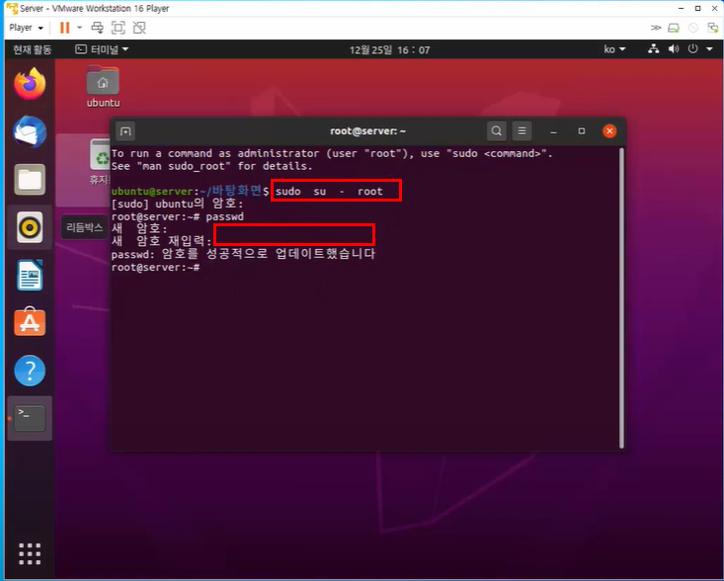Image resolution: width=724 pixels, height=581 pixels.
Task: Click the VMware CD/DVD device icon
Action: [693, 28]
